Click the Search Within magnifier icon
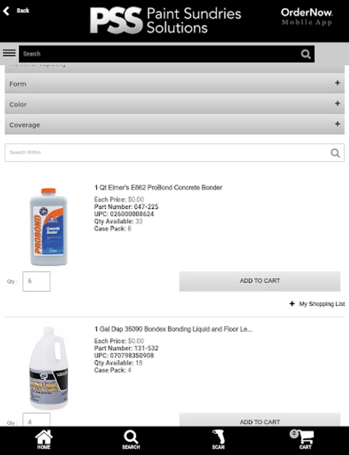Image resolution: width=349 pixels, height=455 pixels. click(x=335, y=153)
